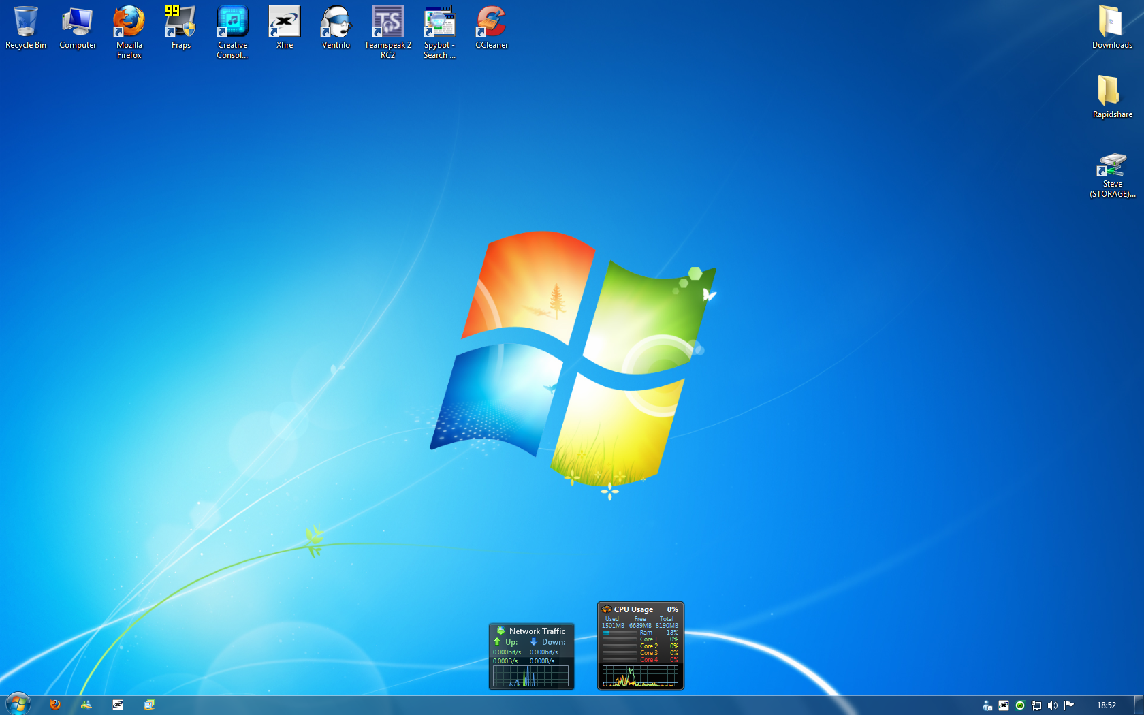1144x715 pixels.
Task: Click the Ventrilo headset icon
Action: 336,22
